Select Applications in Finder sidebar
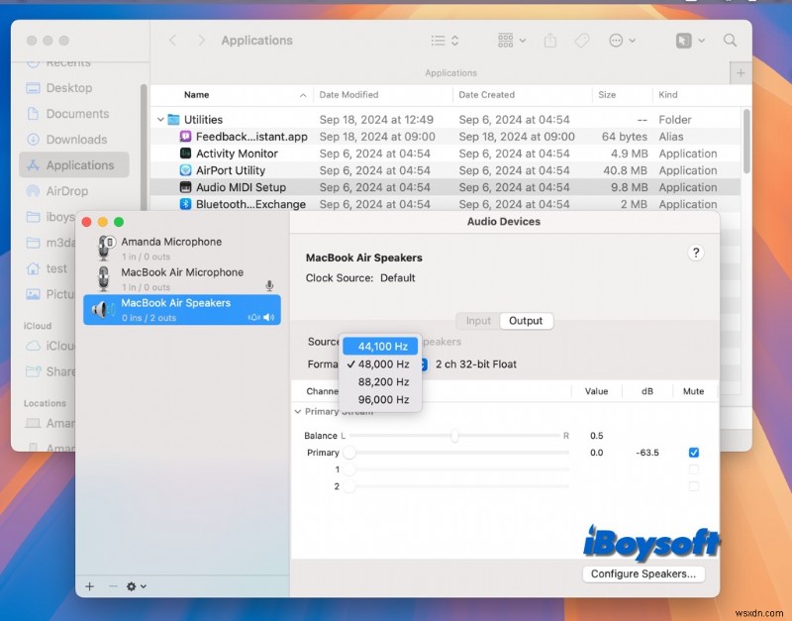This screenshot has height=621, width=792. coord(73,165)
